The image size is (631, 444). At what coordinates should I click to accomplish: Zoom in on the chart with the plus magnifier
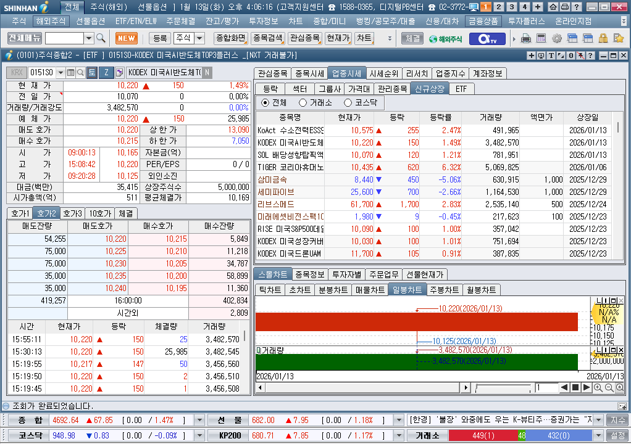(598, 388)
